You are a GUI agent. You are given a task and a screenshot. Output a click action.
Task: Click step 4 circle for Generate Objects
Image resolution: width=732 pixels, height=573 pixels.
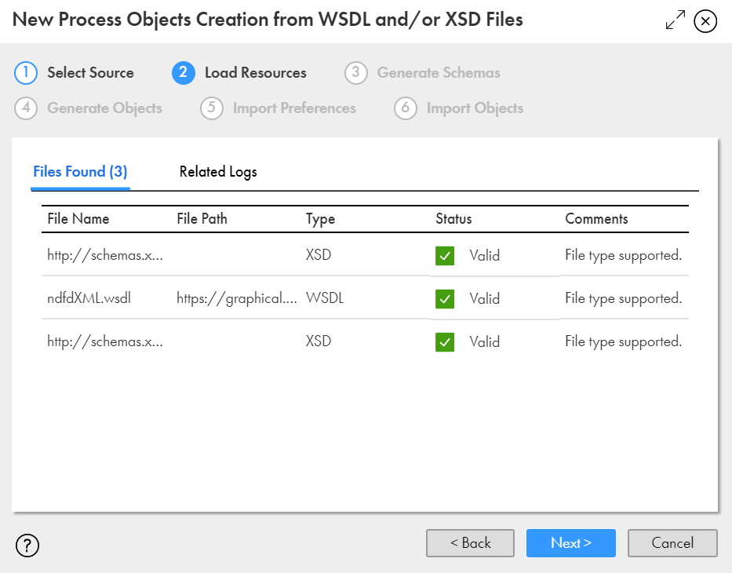[x=26, y=108]
